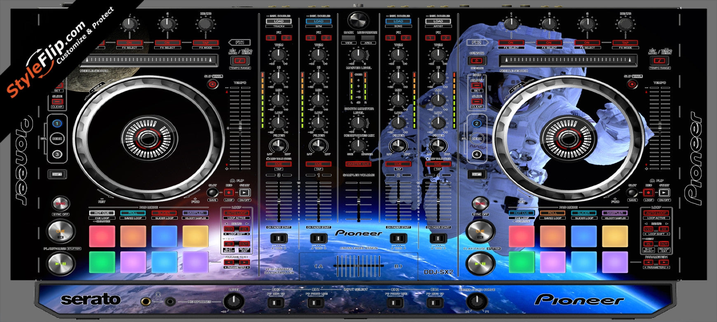
Task: Hit the green performance pad on right deck
Action: tap(522, 262)
